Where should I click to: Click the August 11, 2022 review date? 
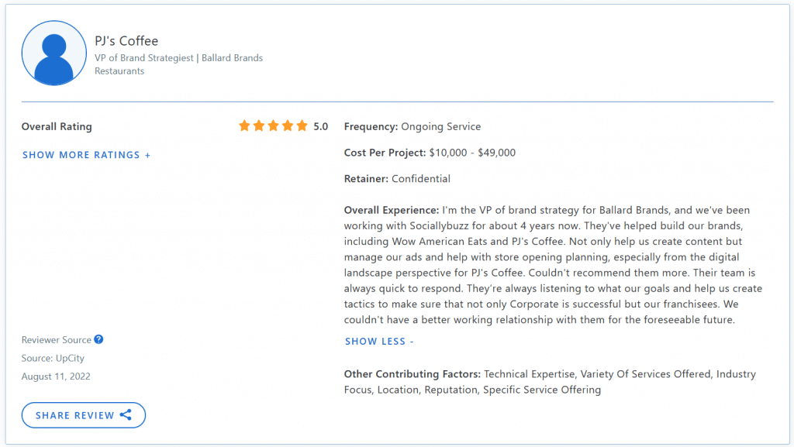pyautogui.click(x=56, y=377)
